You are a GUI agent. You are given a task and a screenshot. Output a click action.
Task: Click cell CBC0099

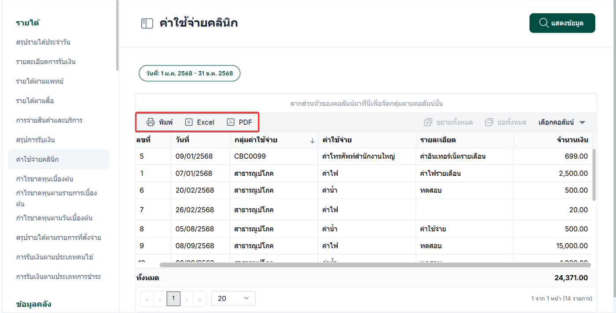pos(274,156)
